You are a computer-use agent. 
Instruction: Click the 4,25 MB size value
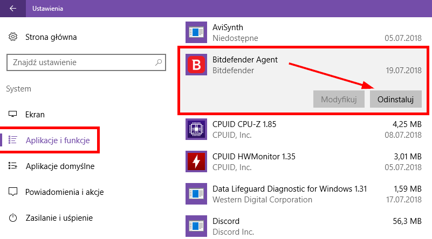(407, 124)
